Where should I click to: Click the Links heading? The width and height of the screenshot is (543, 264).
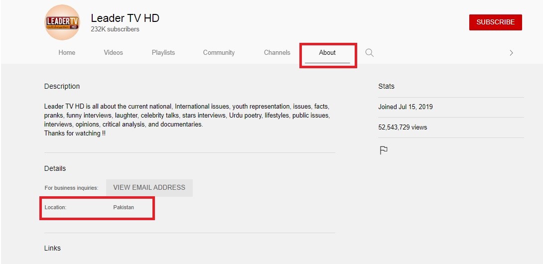pyautogui.click(x=52, y=249)
